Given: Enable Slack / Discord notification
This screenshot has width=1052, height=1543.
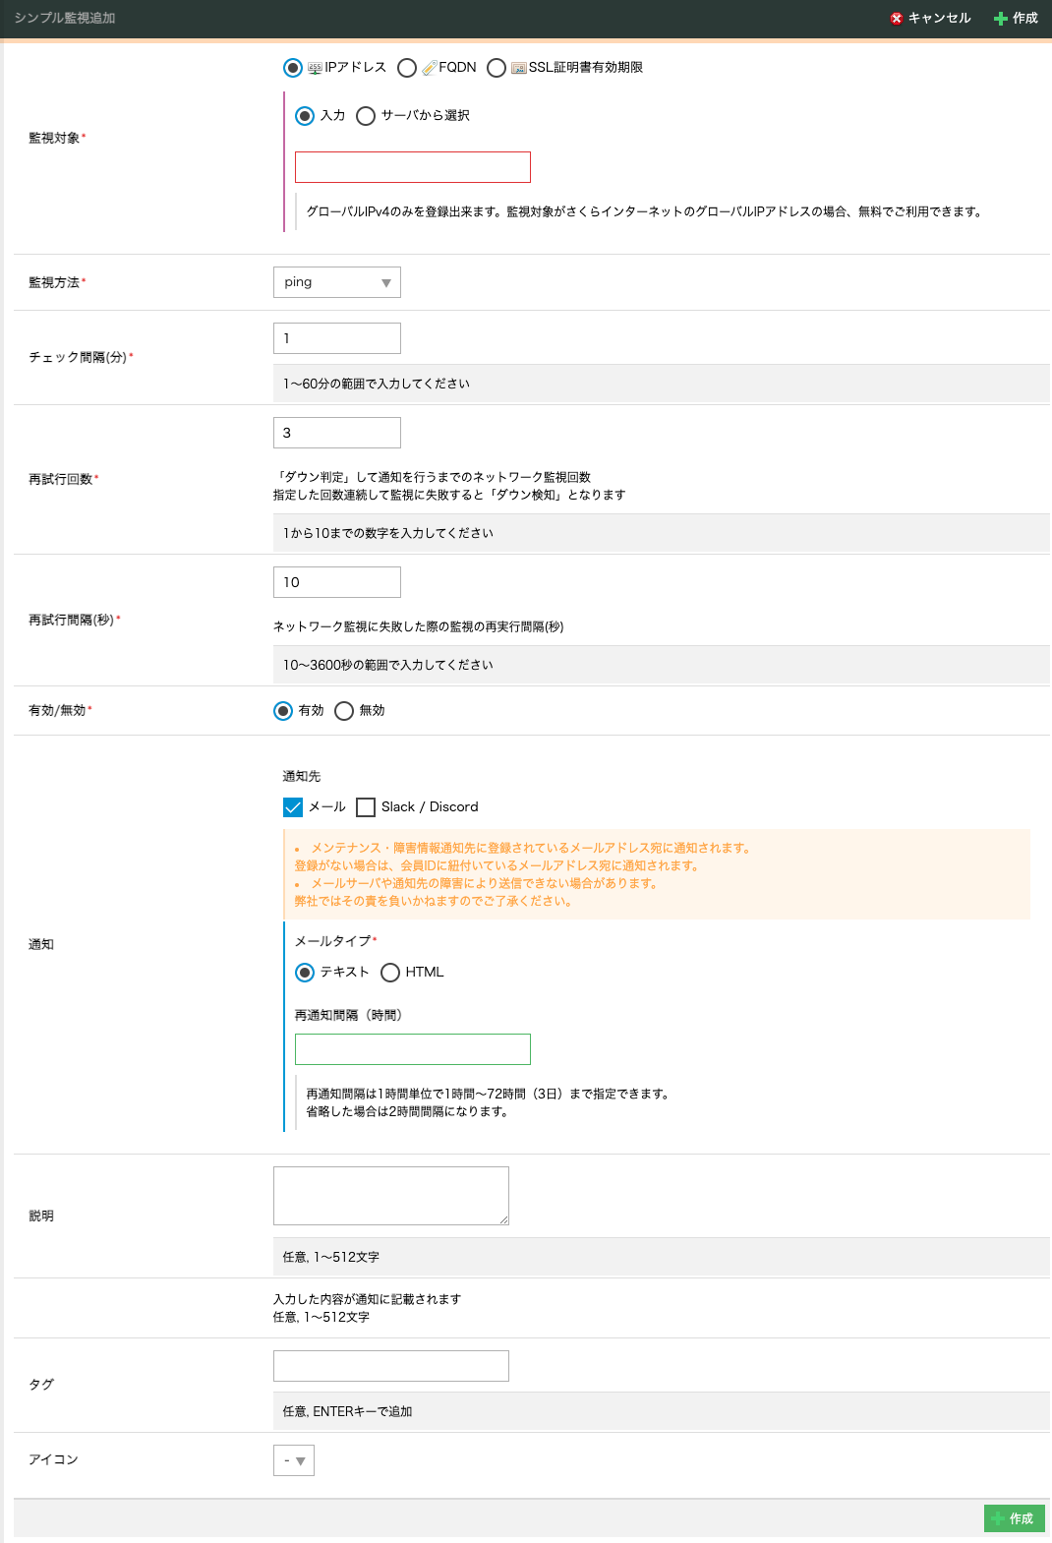Looking at the screenshot, I should tap(366, 807).
